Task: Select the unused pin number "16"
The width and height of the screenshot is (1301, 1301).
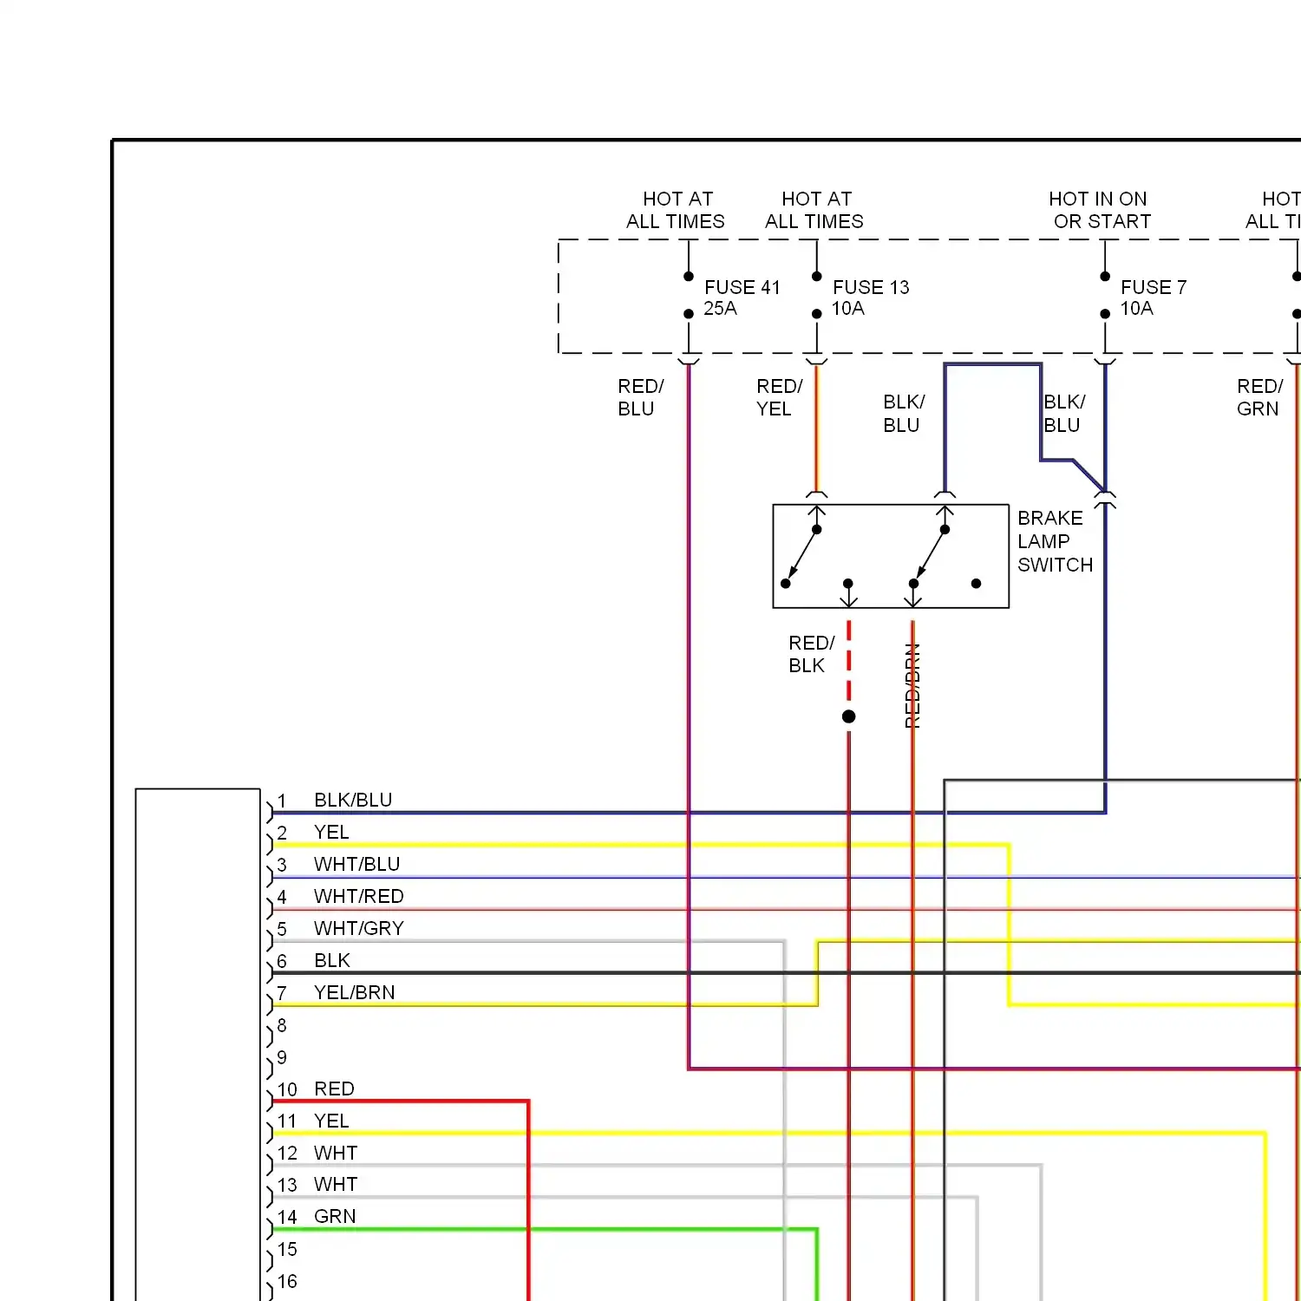Action: pyautogui.click(x=287, y=1281)
